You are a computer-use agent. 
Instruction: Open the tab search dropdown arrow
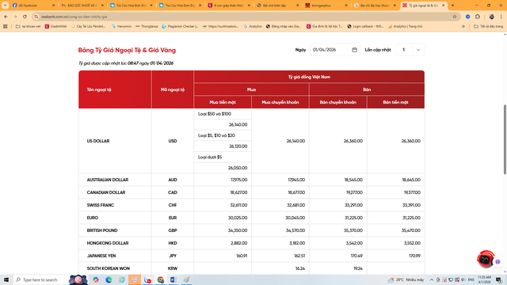point(6,6)
